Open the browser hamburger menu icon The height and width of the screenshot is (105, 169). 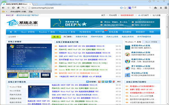[166, 8]
